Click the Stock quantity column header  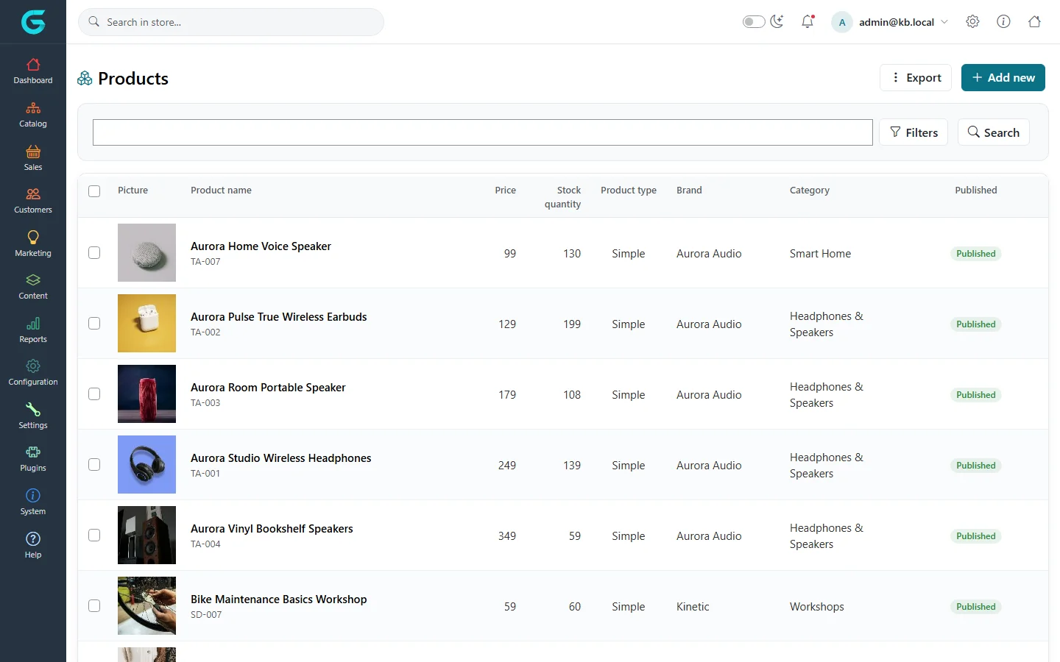562,197
